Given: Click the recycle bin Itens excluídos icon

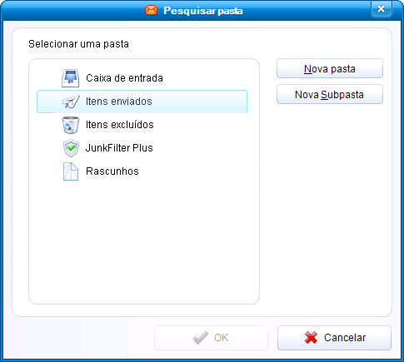Looking at the screenshot, I should click(x=71, y=125).
